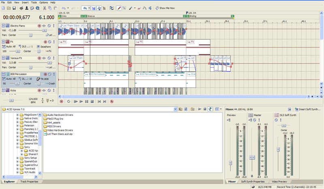
Task: Toggle Loop Playback in the transport bar
Action: [x=68, y=101]
